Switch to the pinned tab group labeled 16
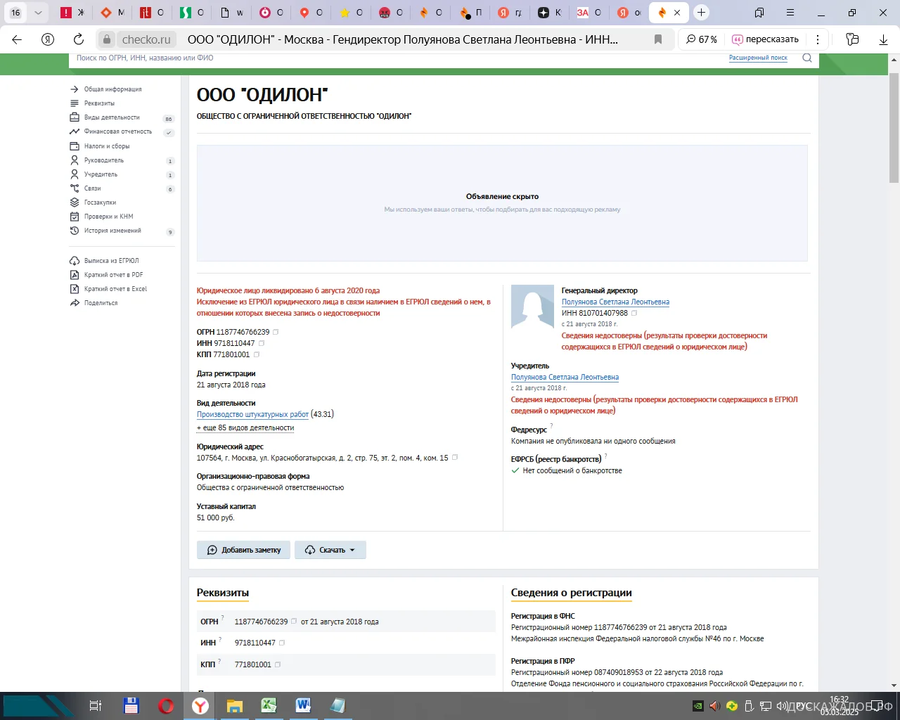 click(x=15, y=12)
